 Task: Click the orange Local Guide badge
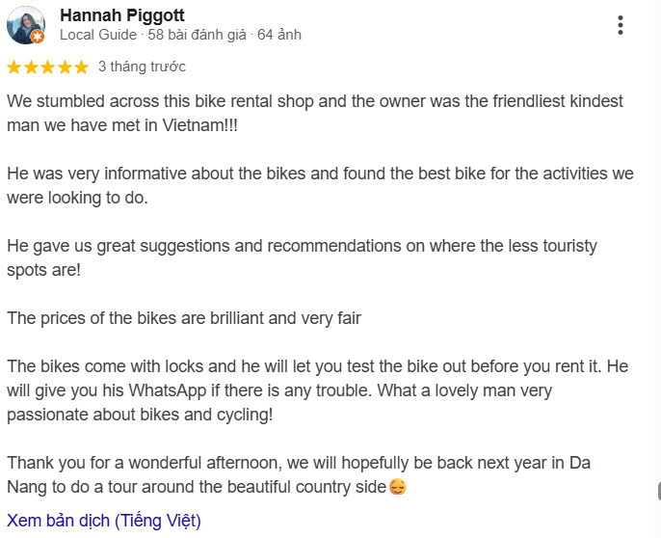pyautogui.click(x=38, y=37)
